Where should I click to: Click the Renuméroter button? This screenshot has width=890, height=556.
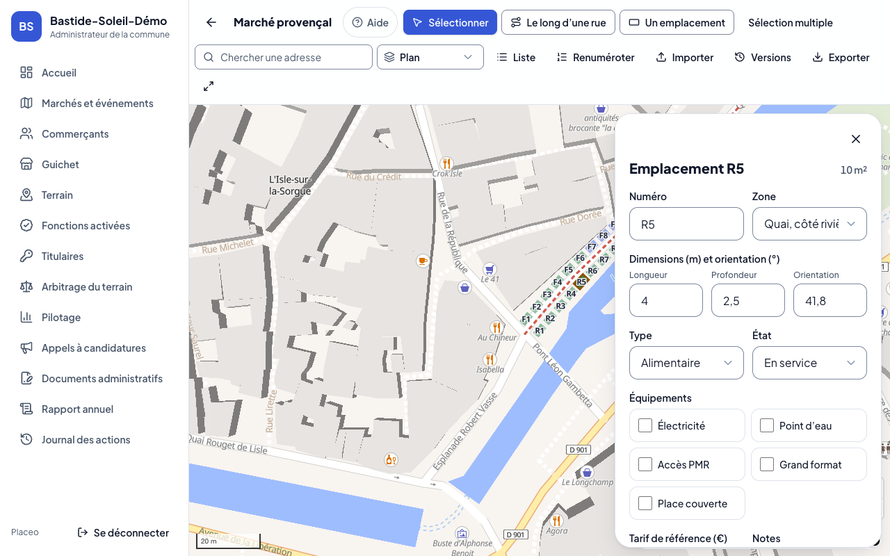(x=595, y=57)
